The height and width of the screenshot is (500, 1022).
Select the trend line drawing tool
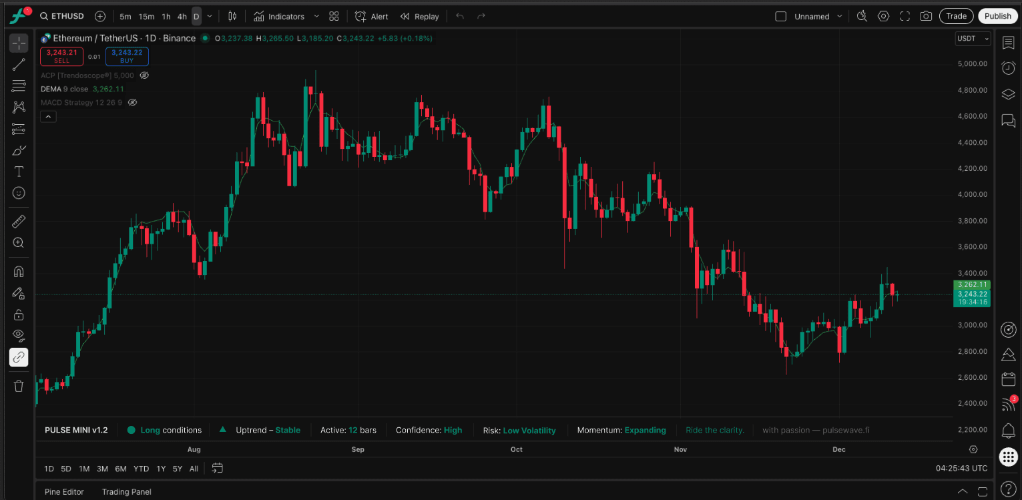(x=19, y=65)
